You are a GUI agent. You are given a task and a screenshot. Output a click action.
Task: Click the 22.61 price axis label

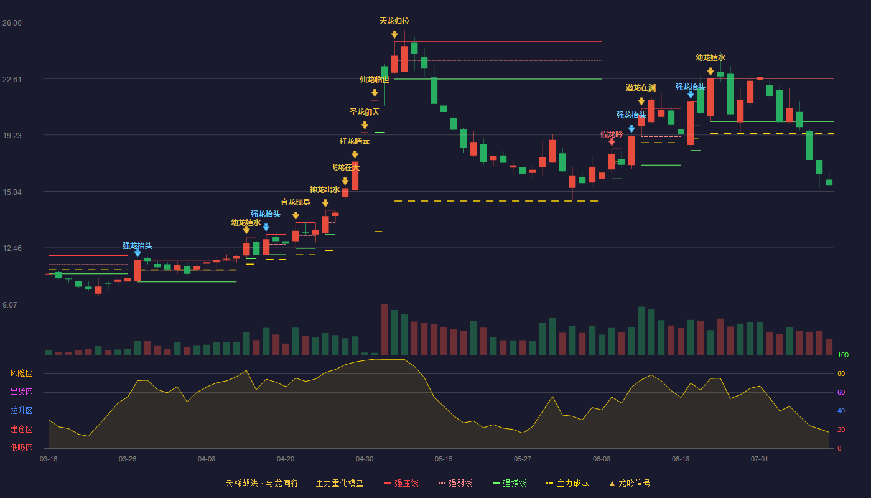[12, 79]
